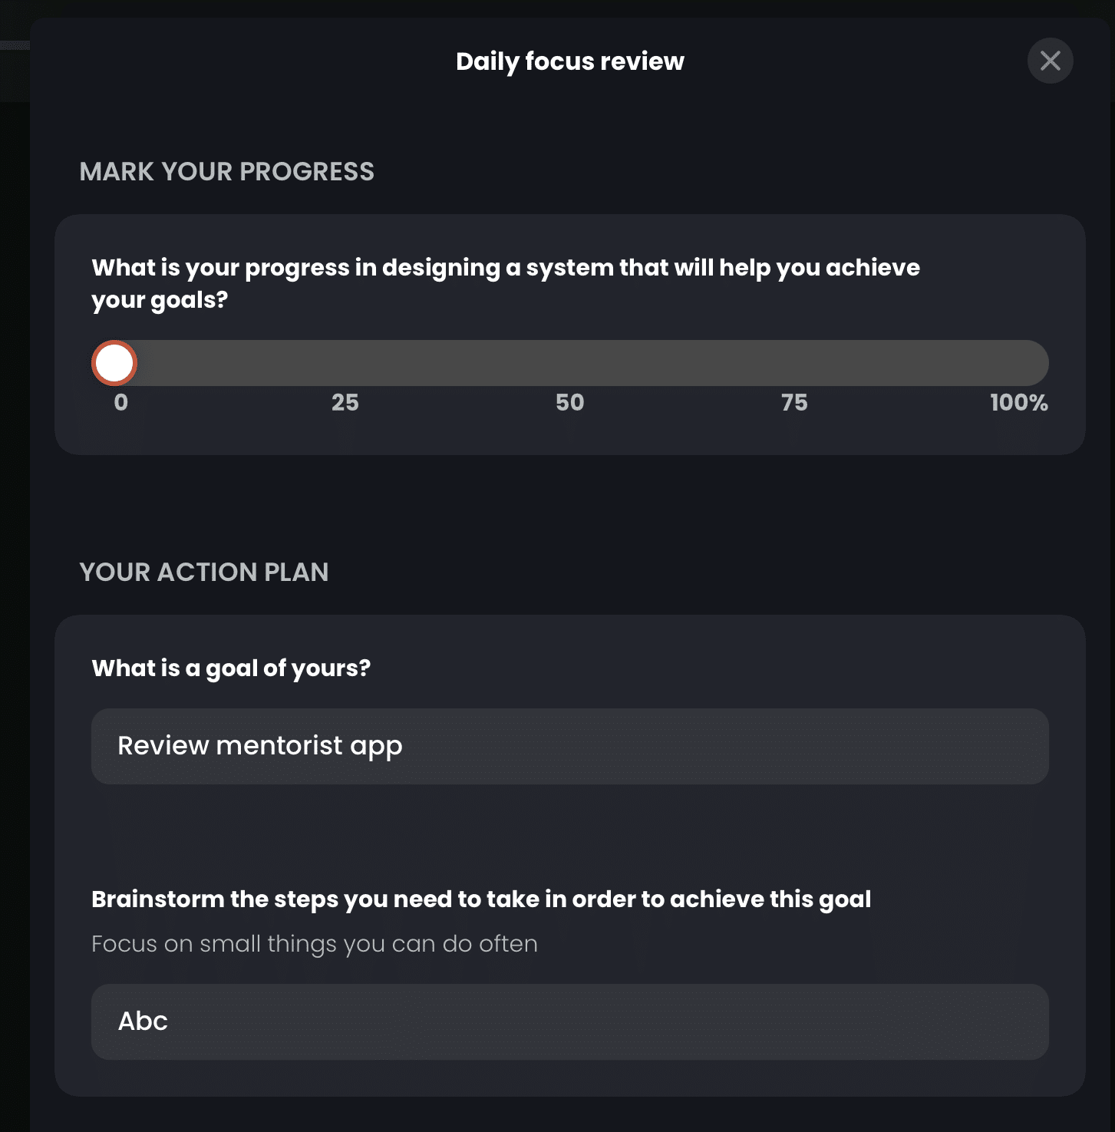This screenshot has width=1115, height=1132.
Task: Click the 'Brainstorm the steps' question text
Action: pyautogui.click(x=481, y=899)
